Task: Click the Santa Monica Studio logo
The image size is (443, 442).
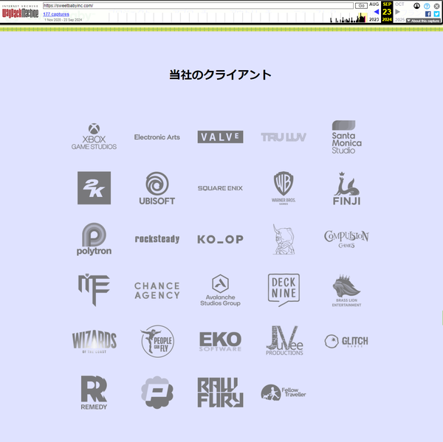Action: coord(347,137)
